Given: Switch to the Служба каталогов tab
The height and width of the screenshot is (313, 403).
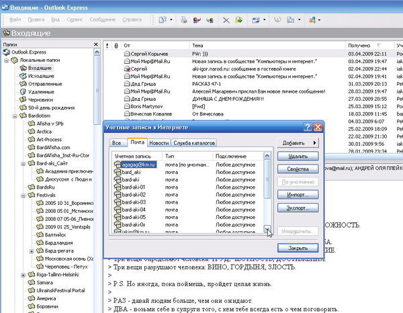Looking at the screenshot, I should click(194, 143).
